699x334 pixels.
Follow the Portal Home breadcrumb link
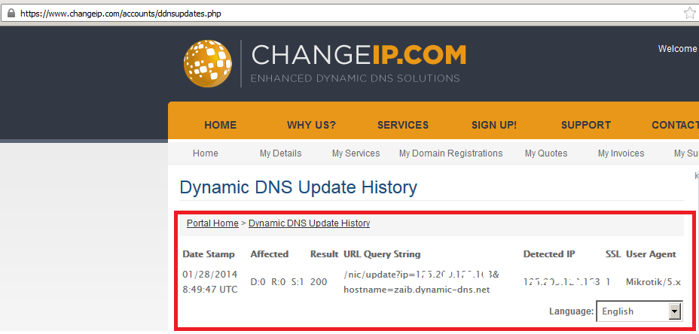[x=212, y=223]
